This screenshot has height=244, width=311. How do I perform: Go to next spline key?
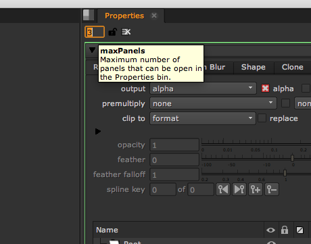239,189
